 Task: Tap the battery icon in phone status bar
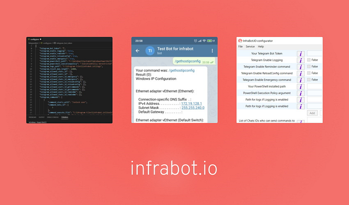click(210, 41)
